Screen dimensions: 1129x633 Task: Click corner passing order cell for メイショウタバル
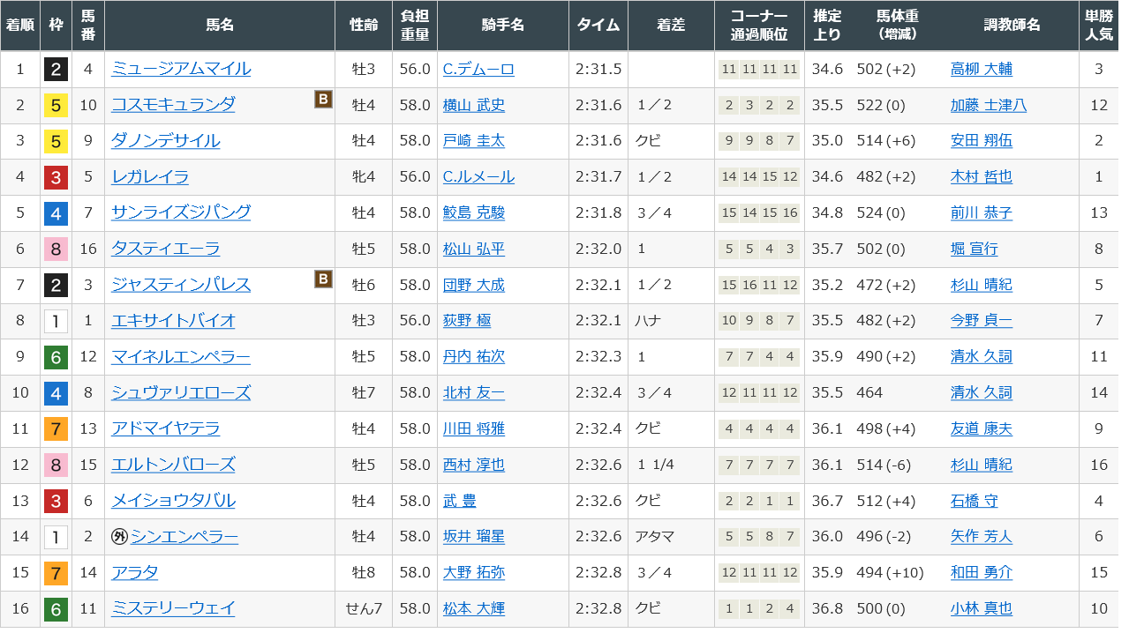[x=759, y=501]
